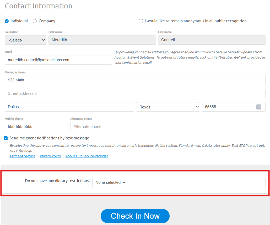
Task: Open the Texas state dropdown
Action: pos(168,107)
